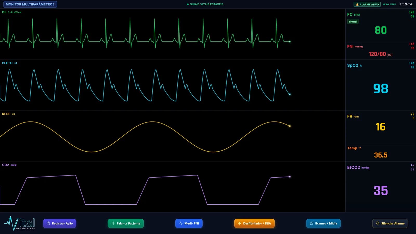
Task: Click the clipboard icon in Registrar Ação
Action: tap(48, 223)
